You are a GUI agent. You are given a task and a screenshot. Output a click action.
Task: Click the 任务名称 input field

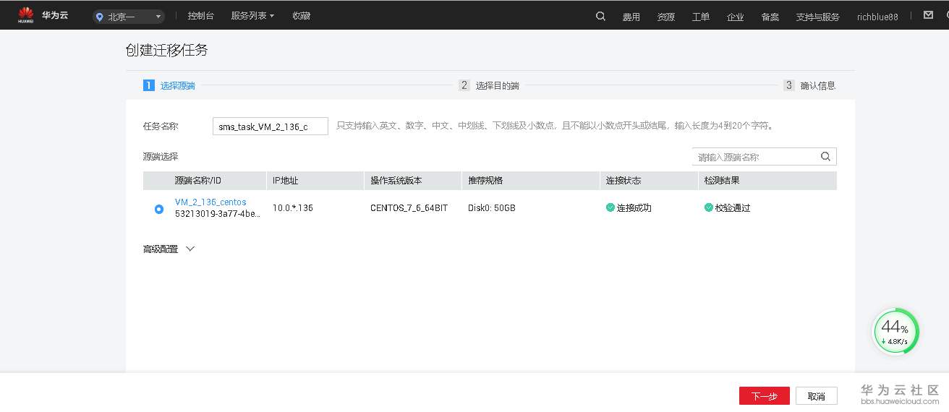click(271, 126)
